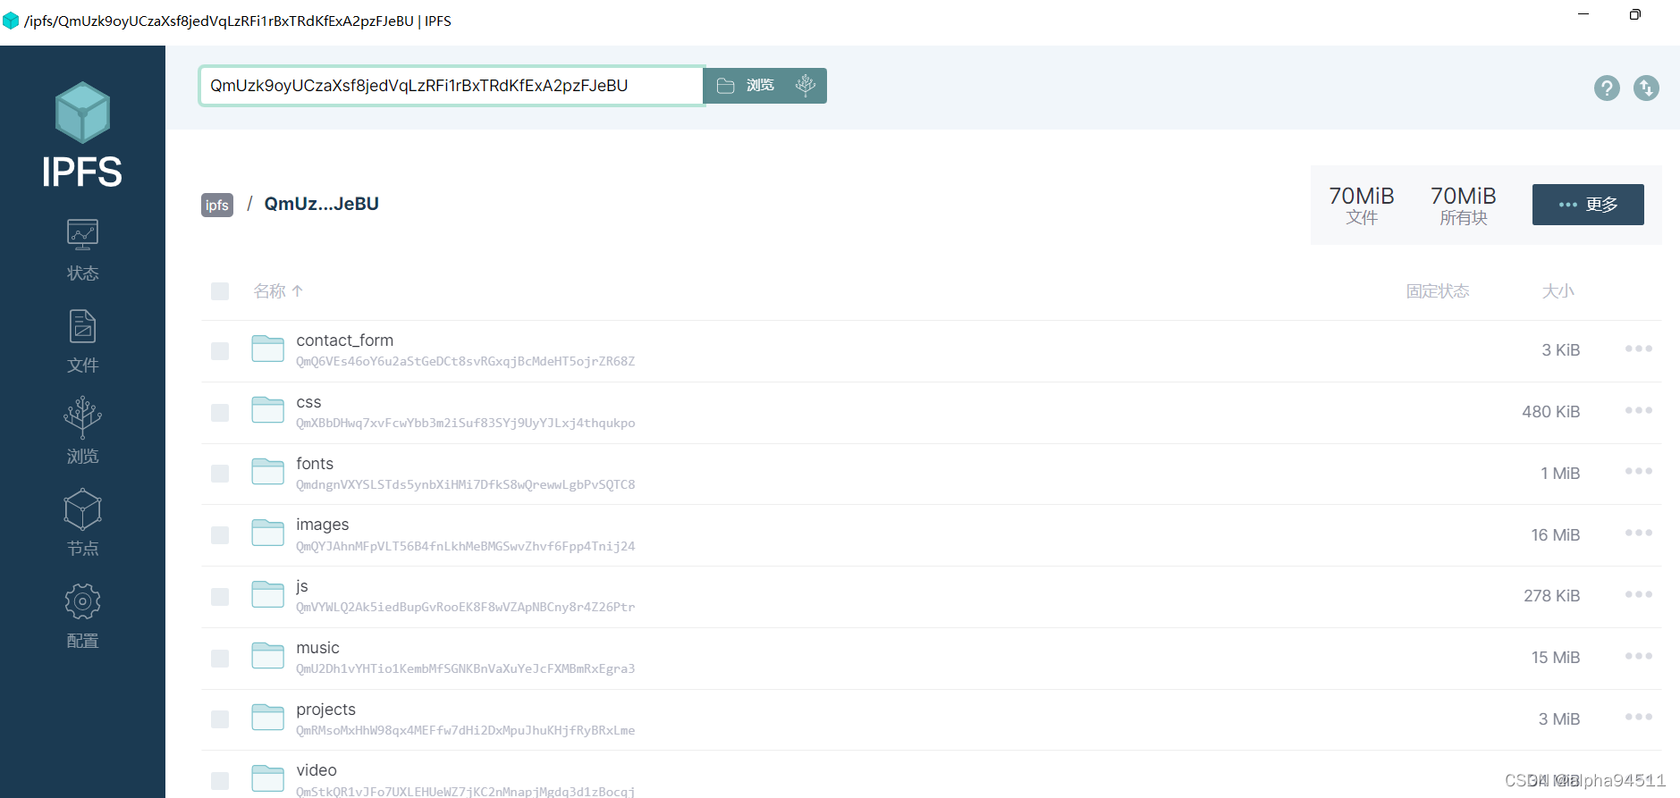1680x798 pixels.
Task: Check the fonts row checkbox
Action: [220, 474]
